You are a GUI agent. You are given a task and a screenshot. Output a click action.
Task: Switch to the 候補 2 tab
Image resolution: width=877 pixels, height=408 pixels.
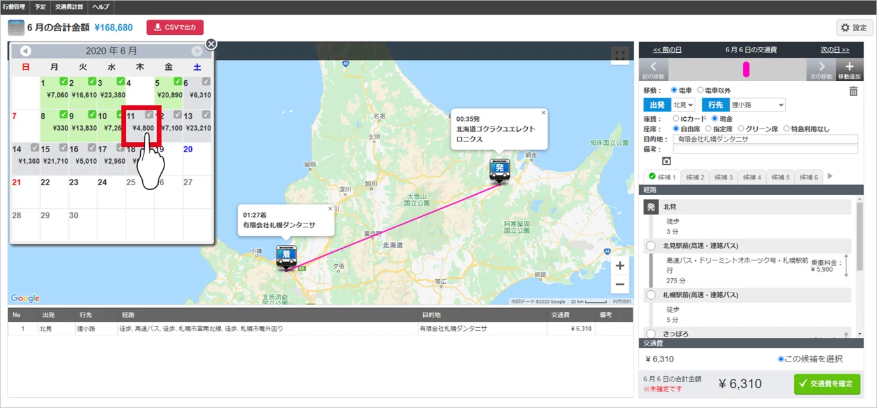click(695, 177)
